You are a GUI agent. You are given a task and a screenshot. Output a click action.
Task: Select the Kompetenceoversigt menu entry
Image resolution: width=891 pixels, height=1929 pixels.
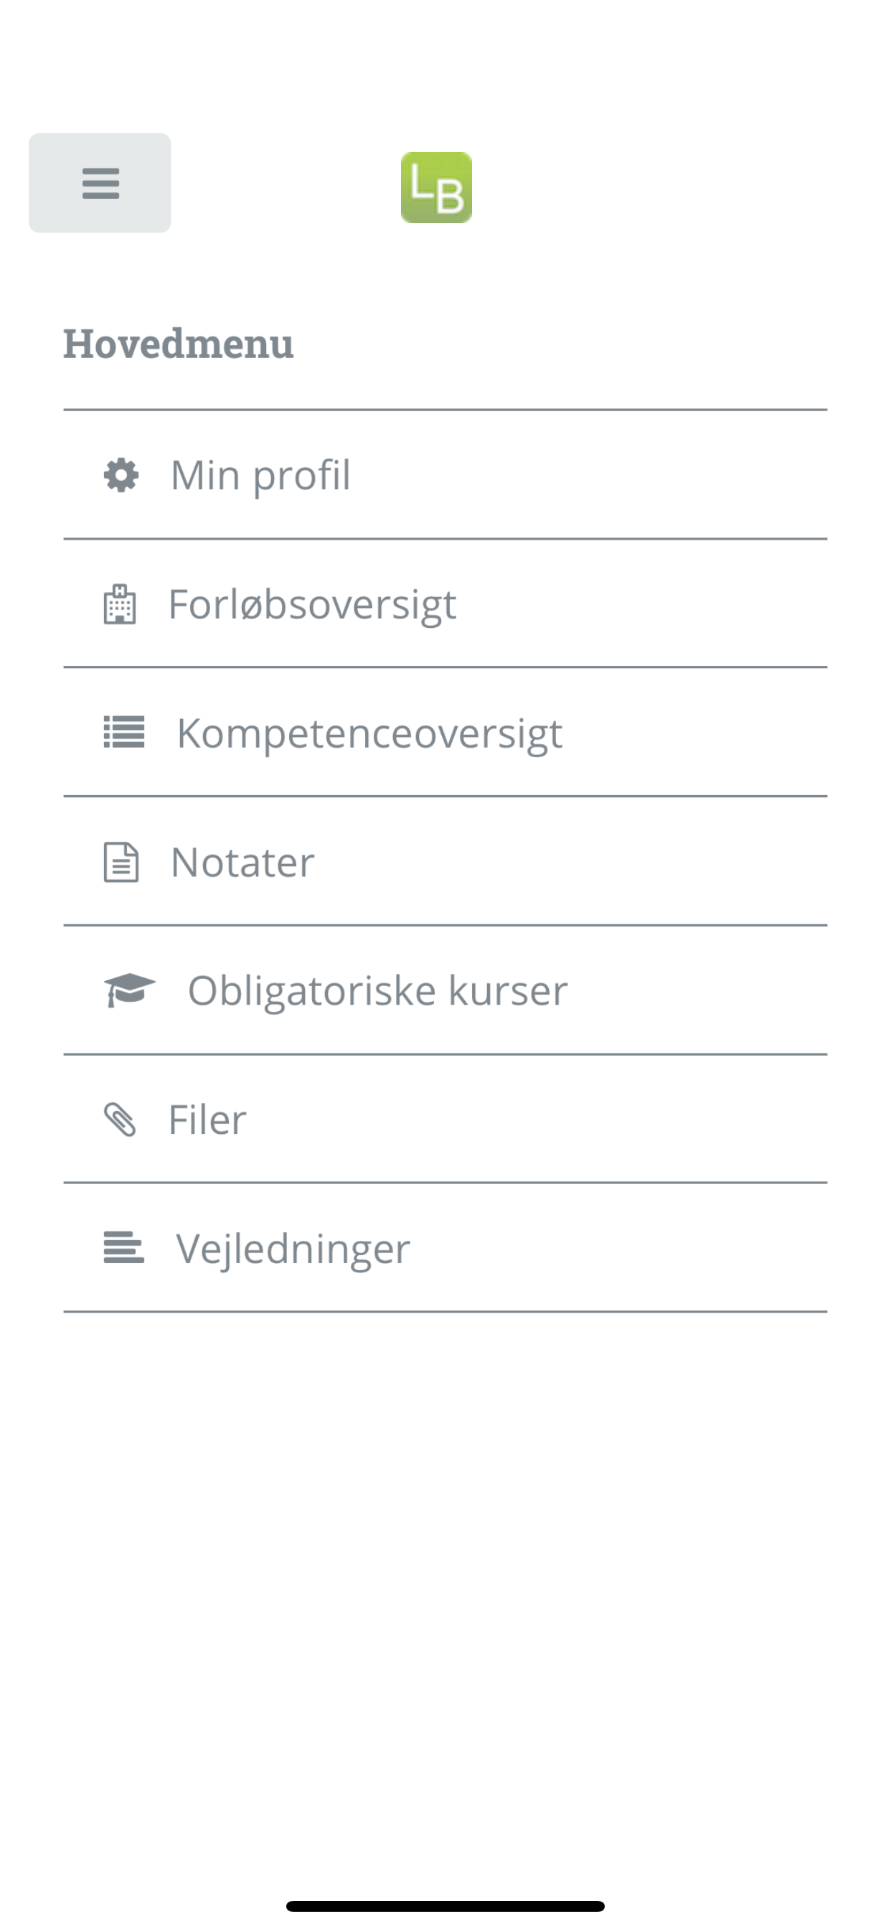coord(369,733)
